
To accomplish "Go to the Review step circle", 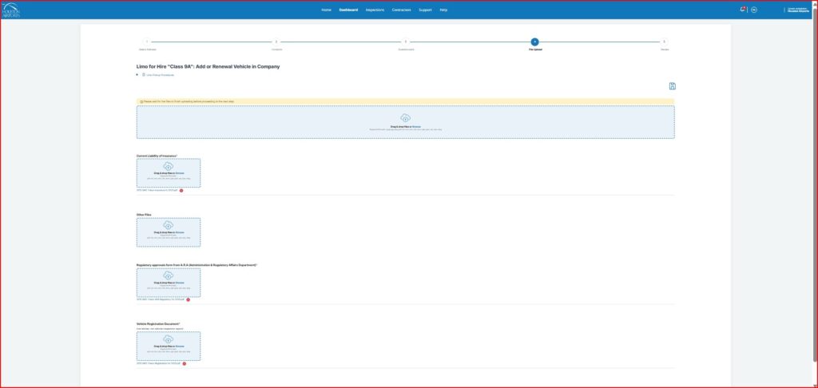I will pos(664,42).
